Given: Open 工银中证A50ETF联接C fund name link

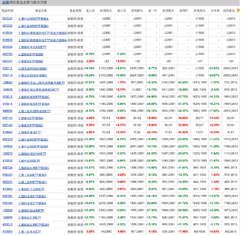Looking at the screenshot, I should tap(33, 26).
